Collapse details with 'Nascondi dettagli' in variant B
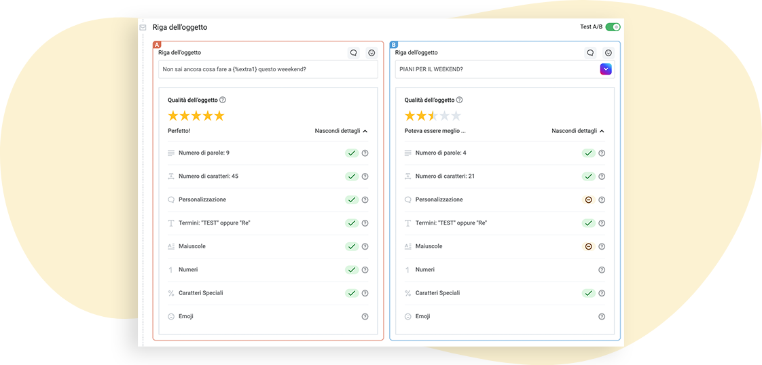The width and height of the screenshot is (762, 365). click(x=578, y=131)
